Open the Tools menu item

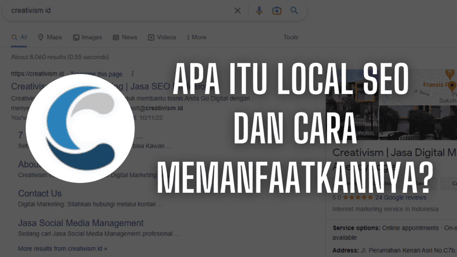291,37
